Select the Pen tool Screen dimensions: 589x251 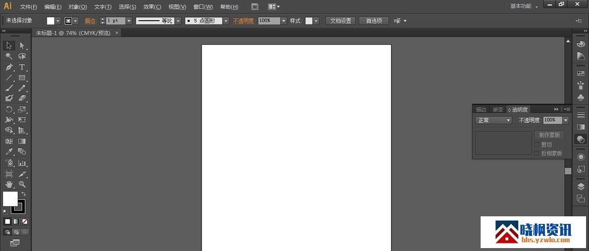click(9, 67)
